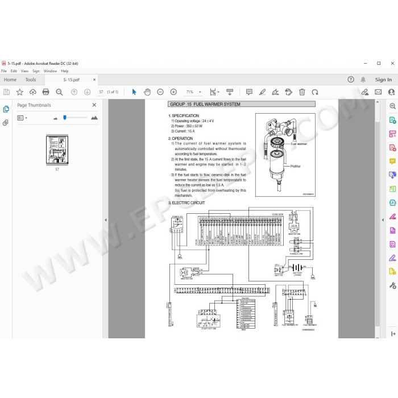Open Fill & Sign tool in right pane
This screenshot has height=398, width=398.
click(392, 258)
